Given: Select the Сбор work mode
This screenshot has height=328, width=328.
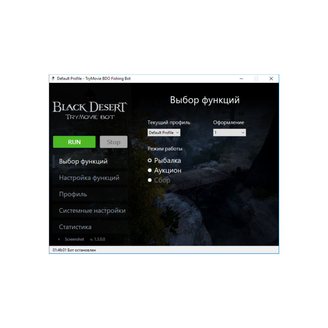Looking at the screenshot, I should [x=159, y=180].
